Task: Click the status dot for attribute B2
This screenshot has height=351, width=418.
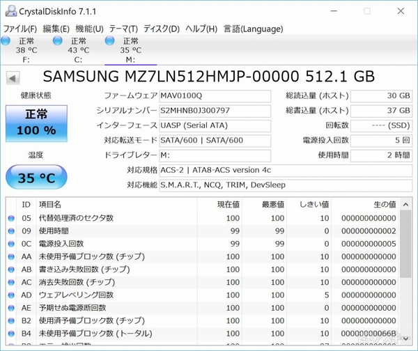Action: pyautogui.click(x=11, y=320)
